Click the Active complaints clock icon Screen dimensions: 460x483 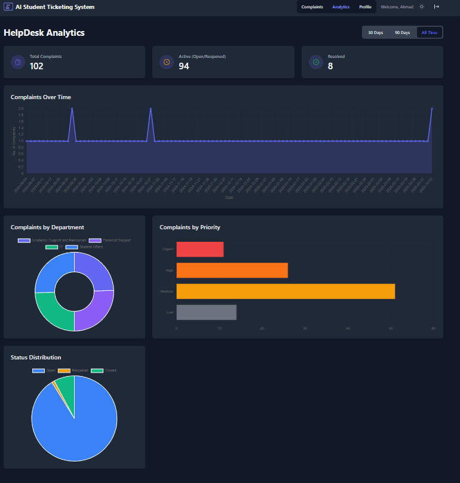pos(167,62)
